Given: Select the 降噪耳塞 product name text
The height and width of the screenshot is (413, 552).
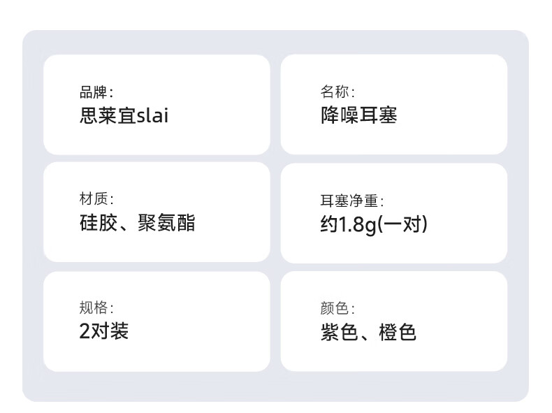Looking at the screenshot, I should click(358, 115).
